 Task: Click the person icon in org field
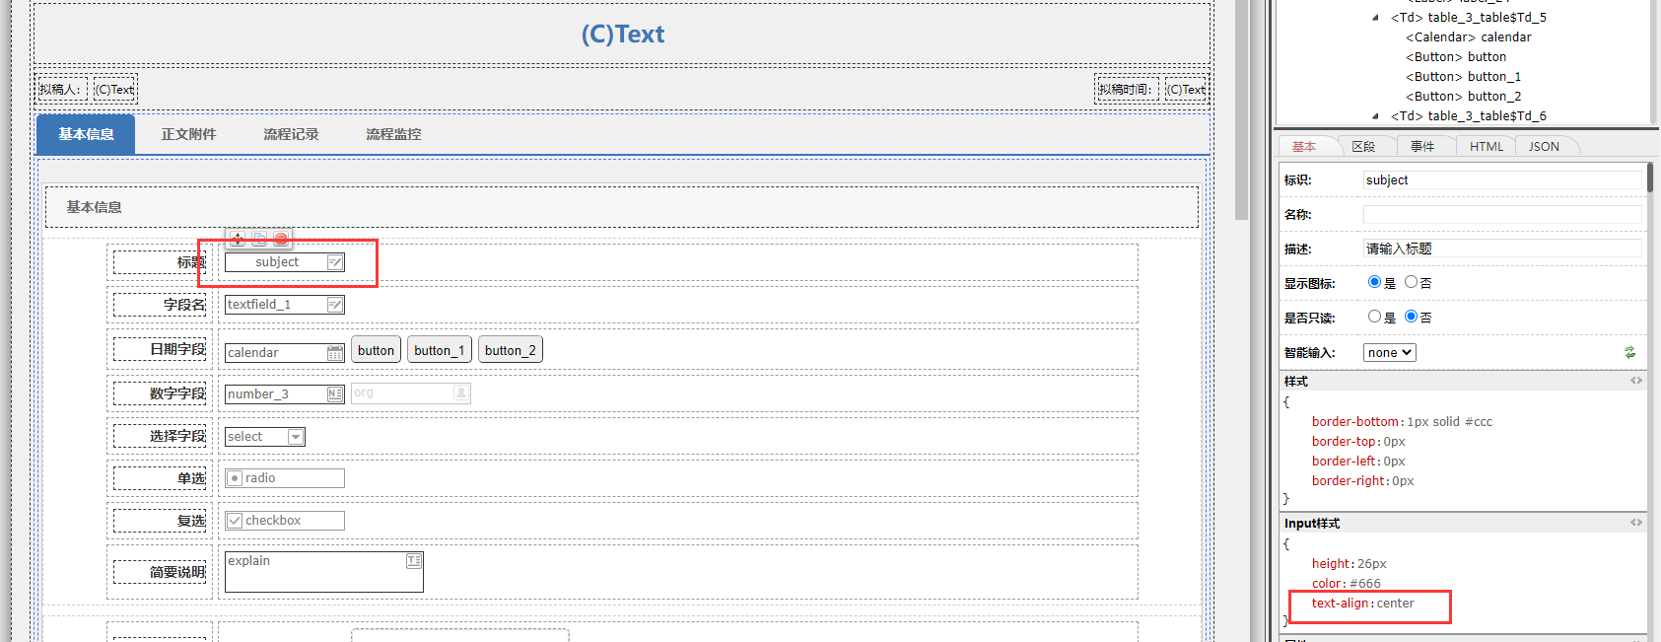(460, 392)
